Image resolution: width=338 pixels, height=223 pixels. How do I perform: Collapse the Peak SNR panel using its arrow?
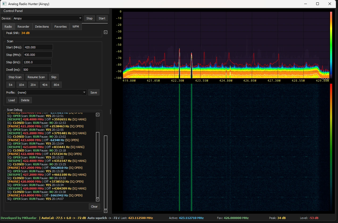[105, 32]
